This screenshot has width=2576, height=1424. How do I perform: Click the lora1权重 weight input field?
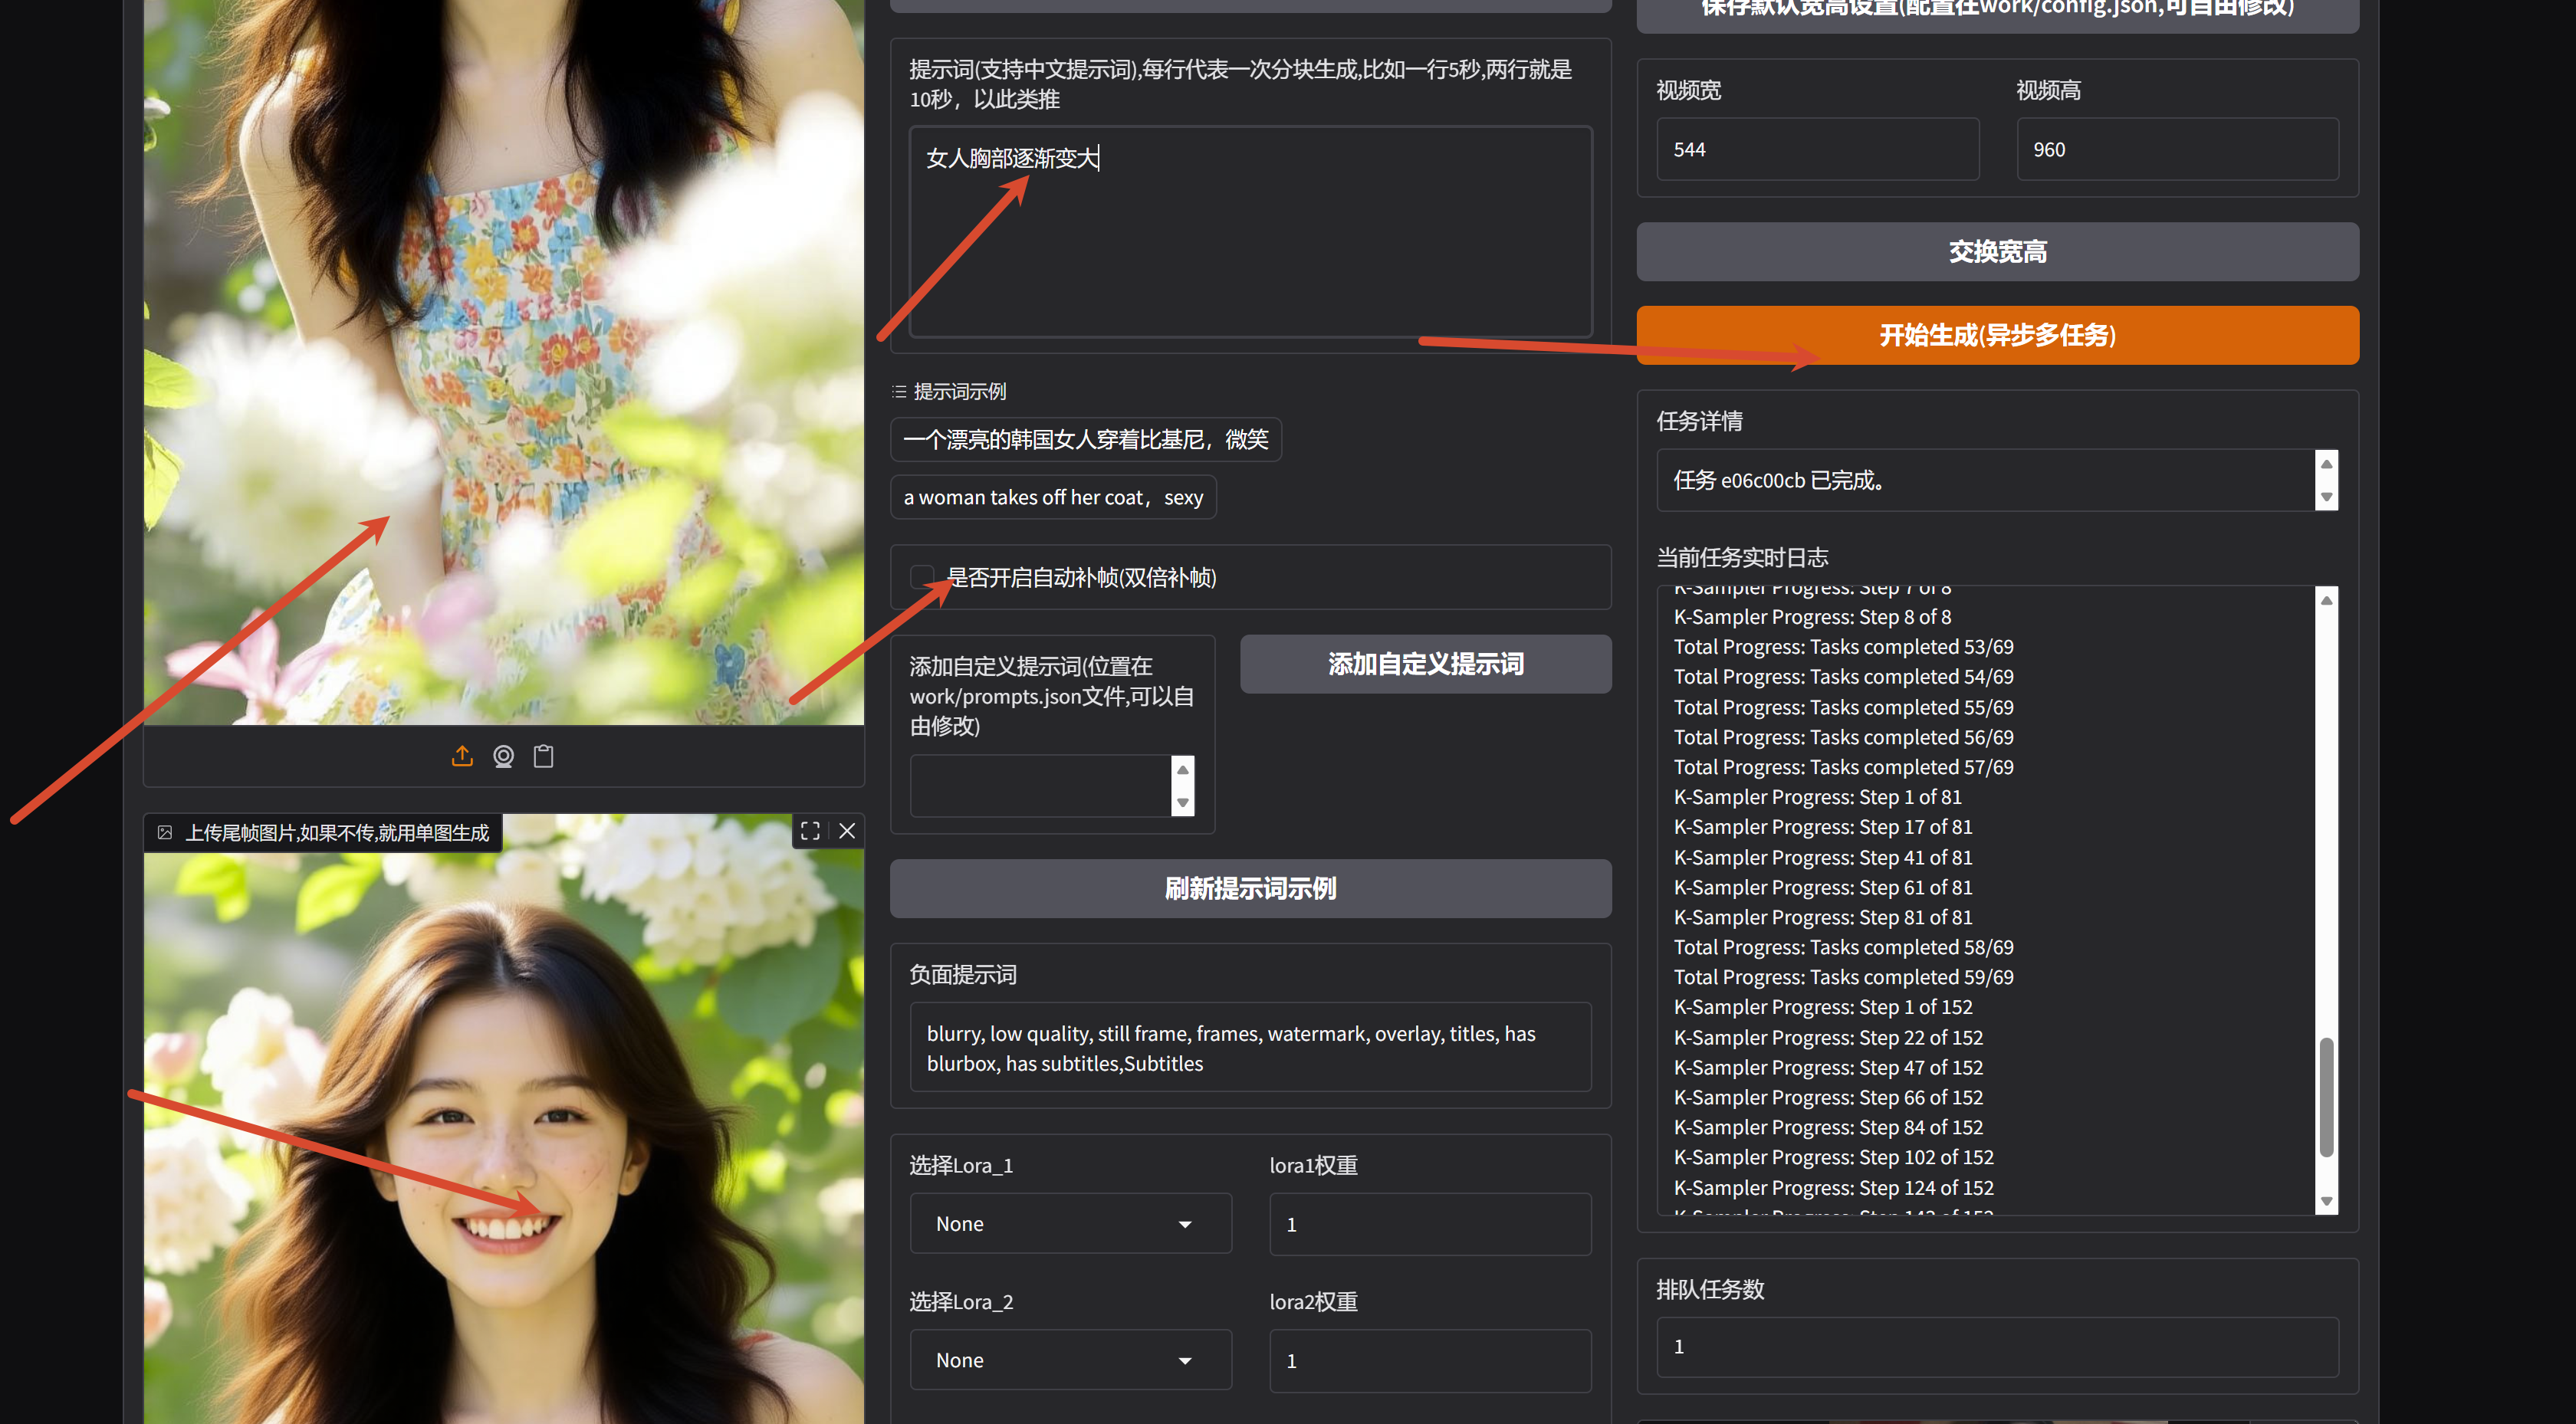1429,1224
